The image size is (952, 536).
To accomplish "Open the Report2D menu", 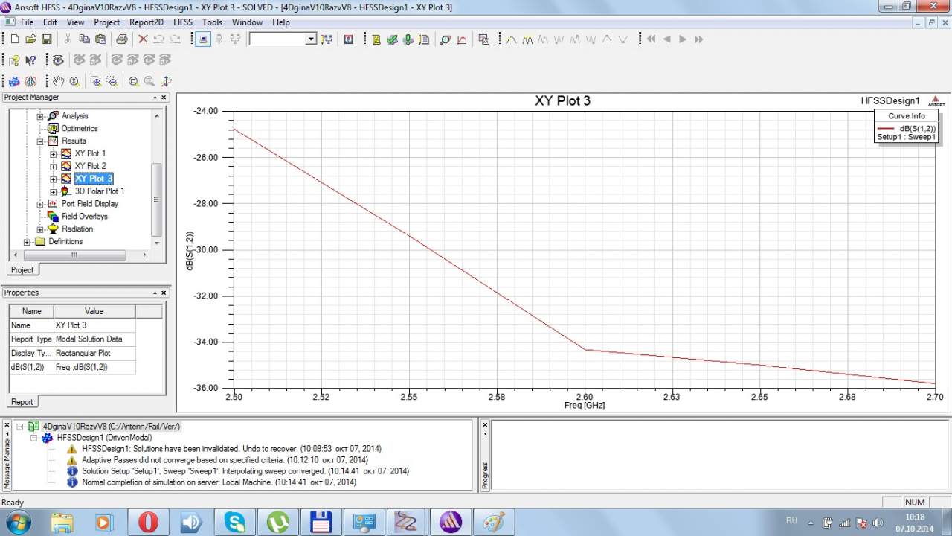I will tap(146, 22).
